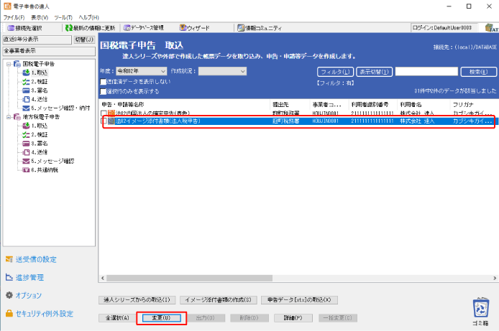The width and height of the screenshot is (499, 331).
Task: Click 申告データ[xtx]の取込(X) button
Action: [299, 300]
